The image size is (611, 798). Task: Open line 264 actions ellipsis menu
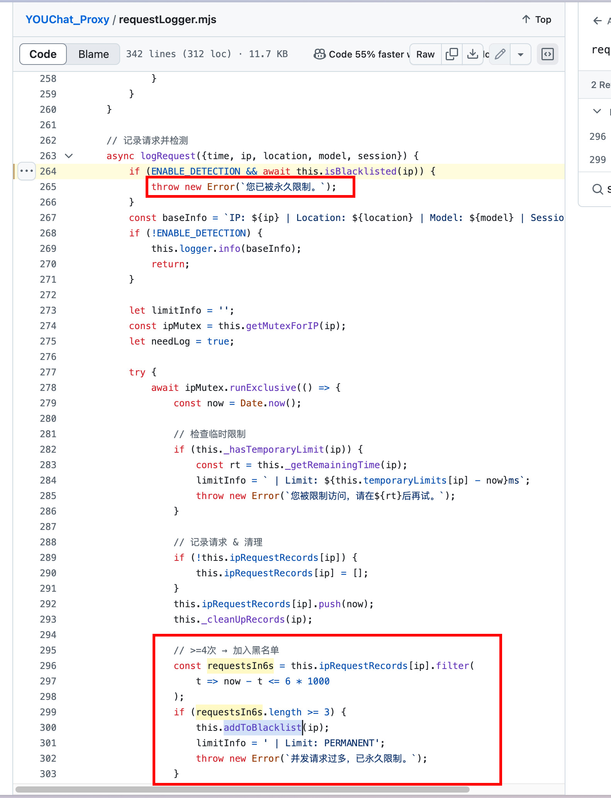point(26,171)
